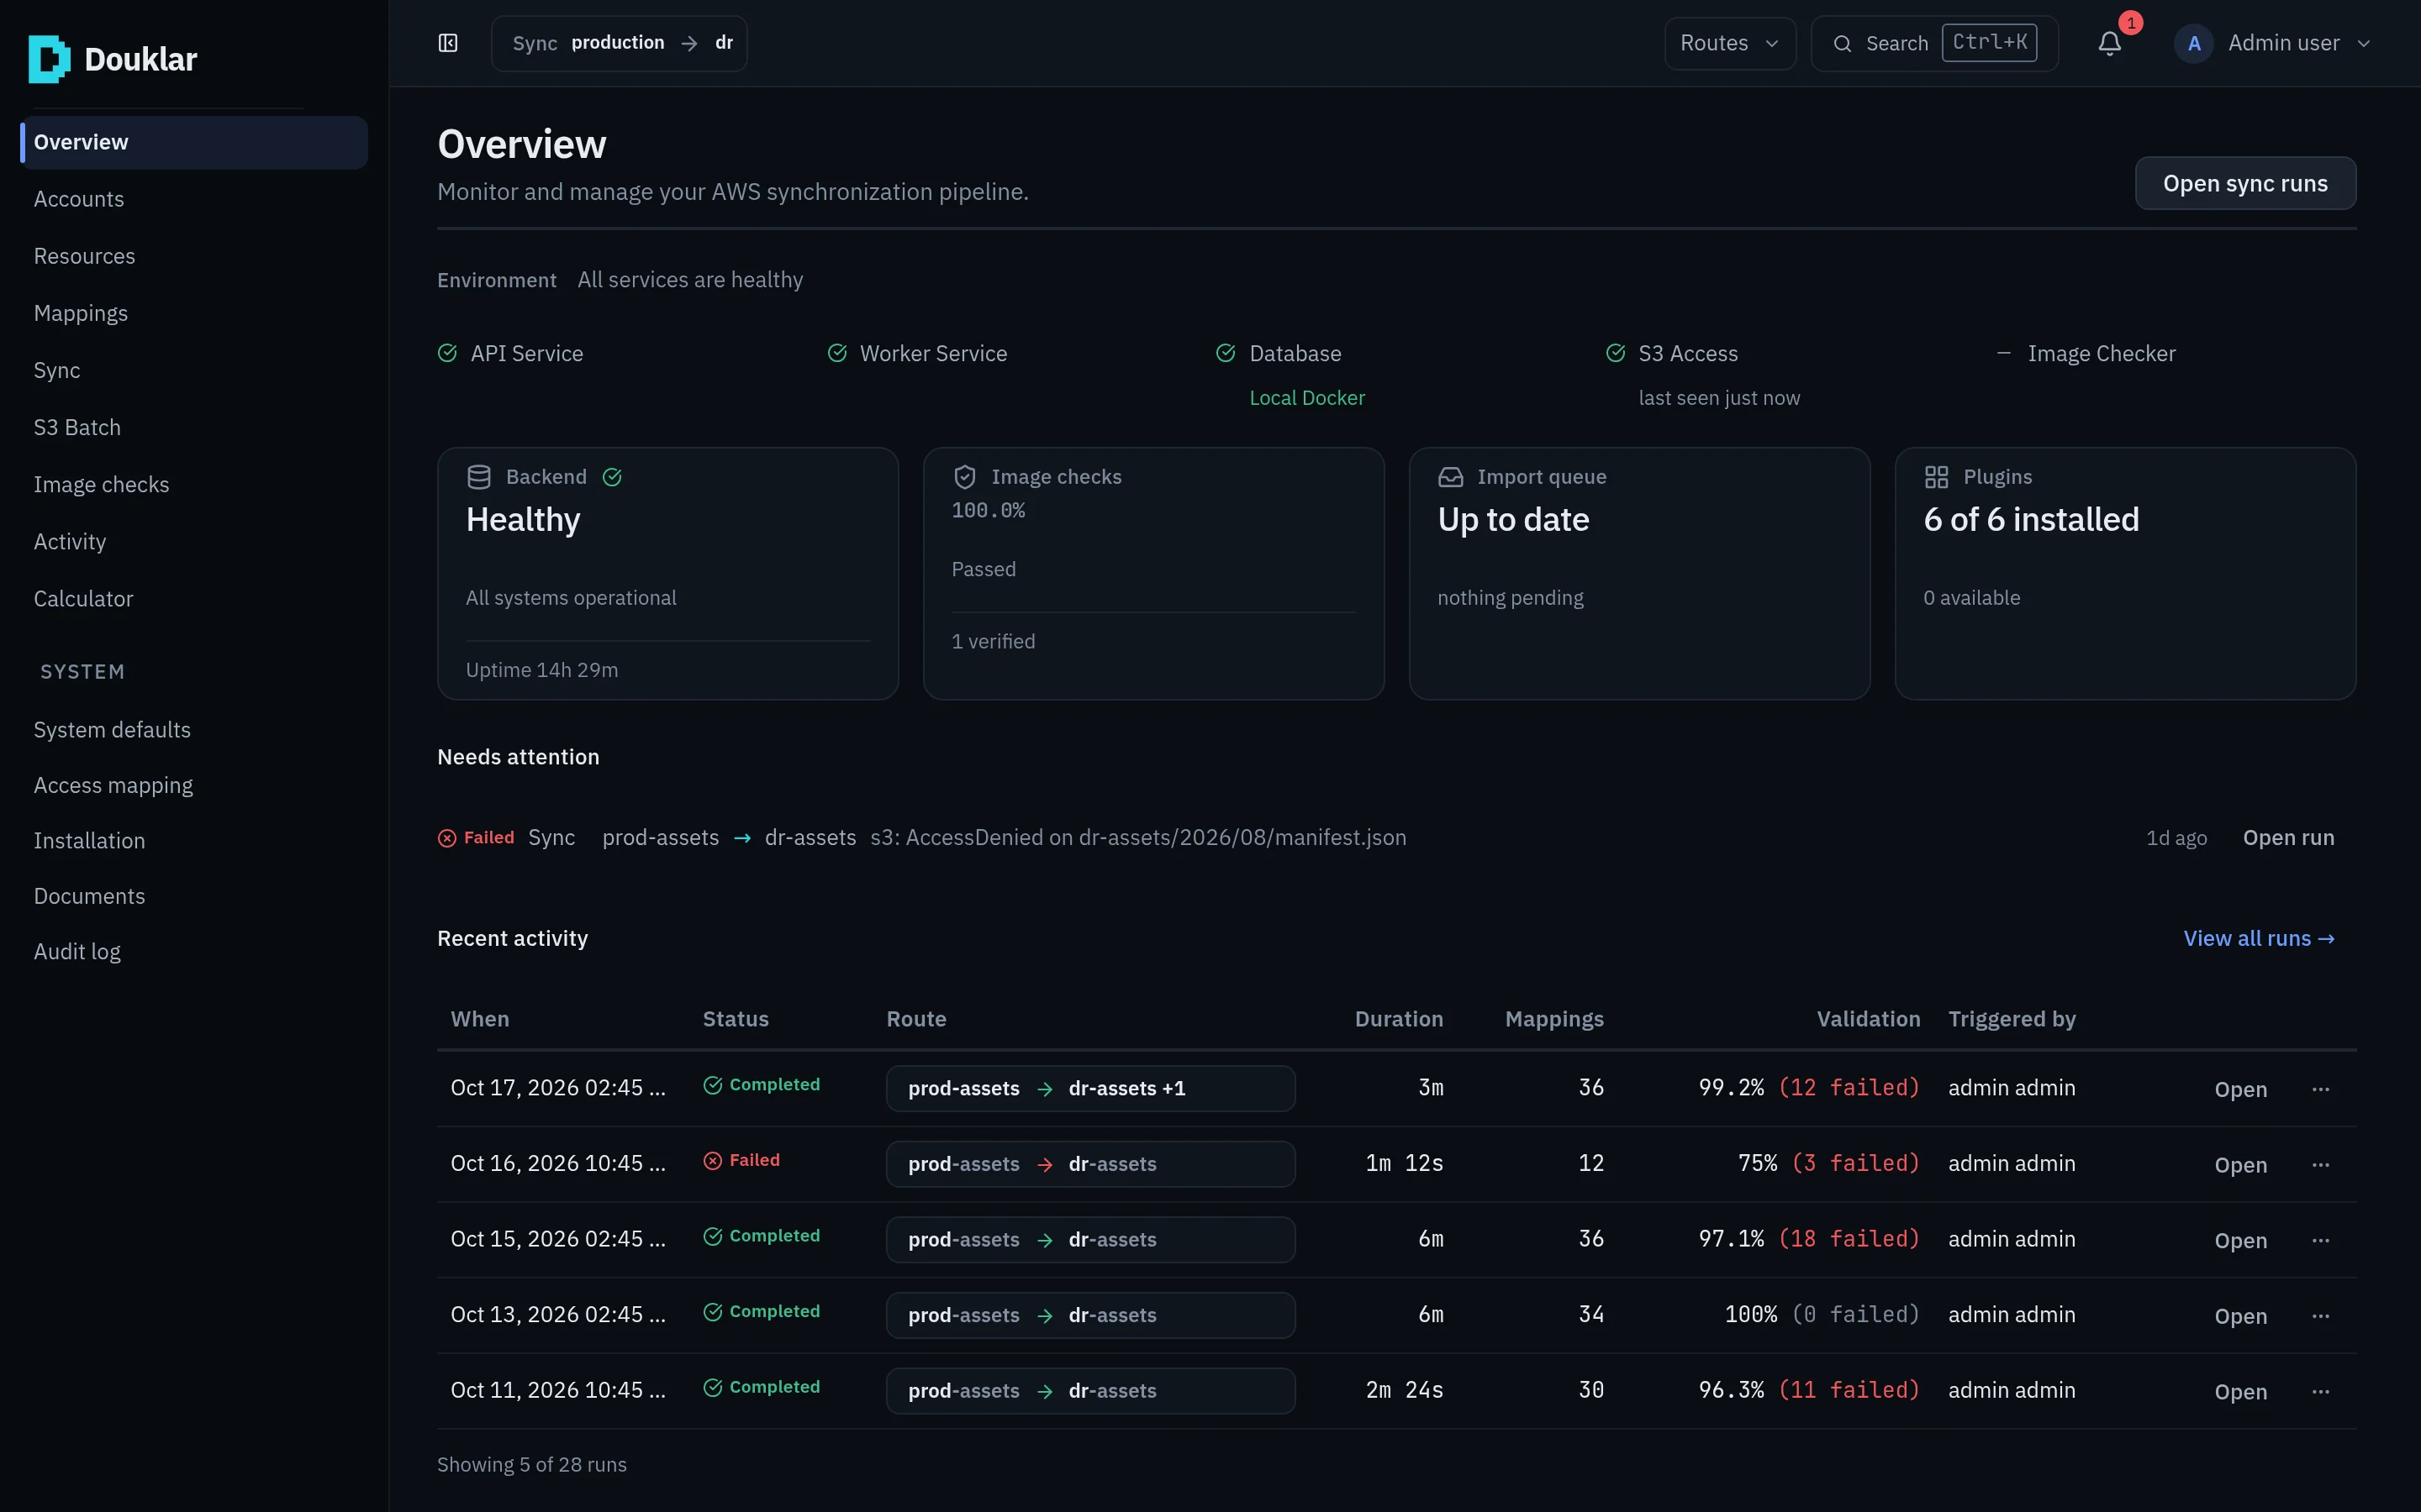Open more actions for Oct 16 run
Image resolution: width=2421 pixels, height=1512 pixels.
[2321, 1165]
